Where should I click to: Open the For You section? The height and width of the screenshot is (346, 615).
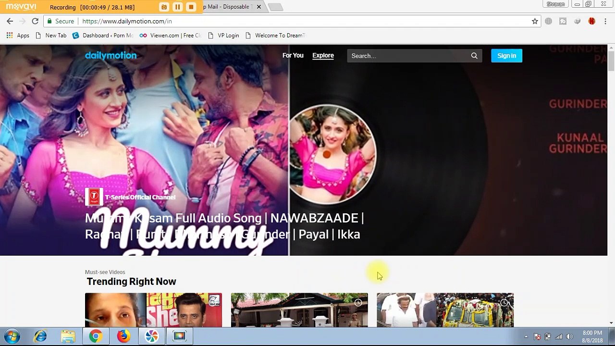293,56
